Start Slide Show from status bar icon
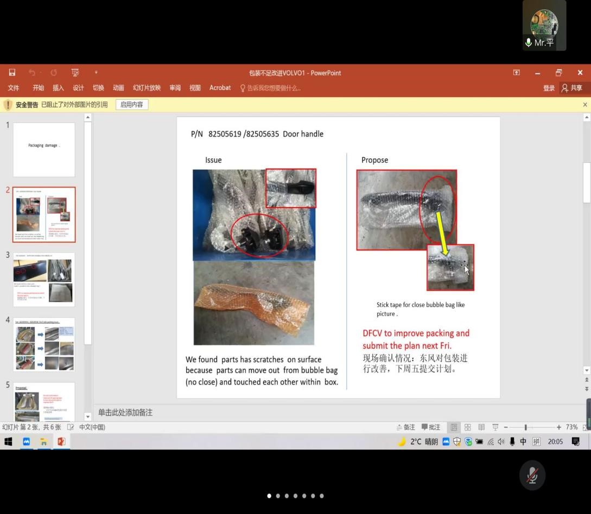Screen dimensions: 591x514 coord(495,427)
